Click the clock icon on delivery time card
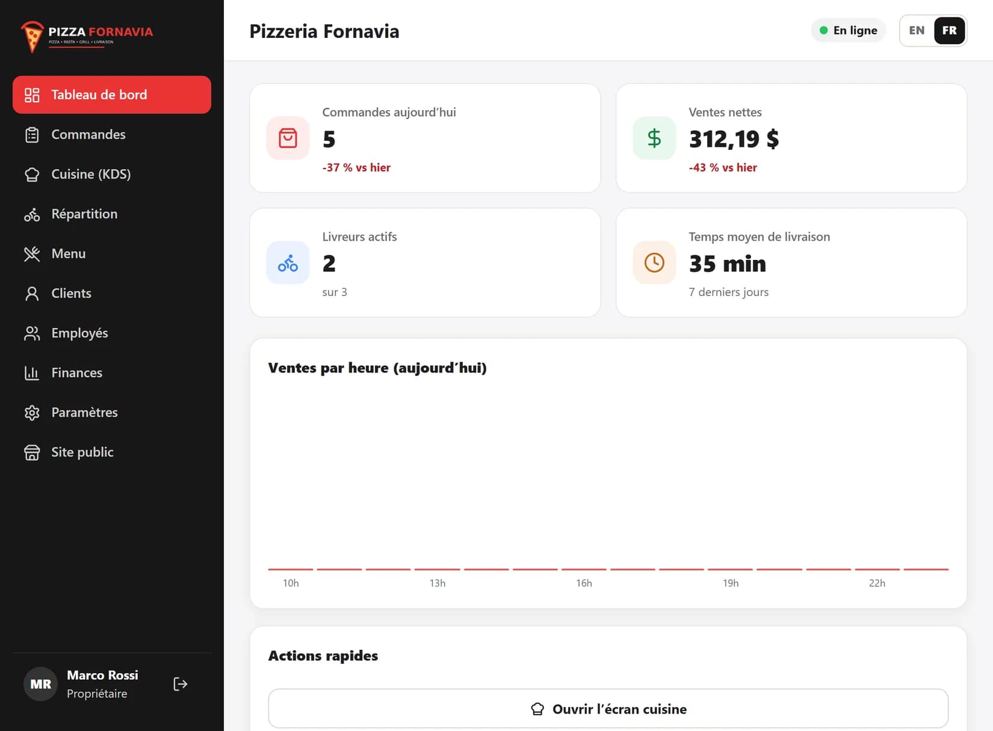Screen dimensions: 993x731 point(654,262)
